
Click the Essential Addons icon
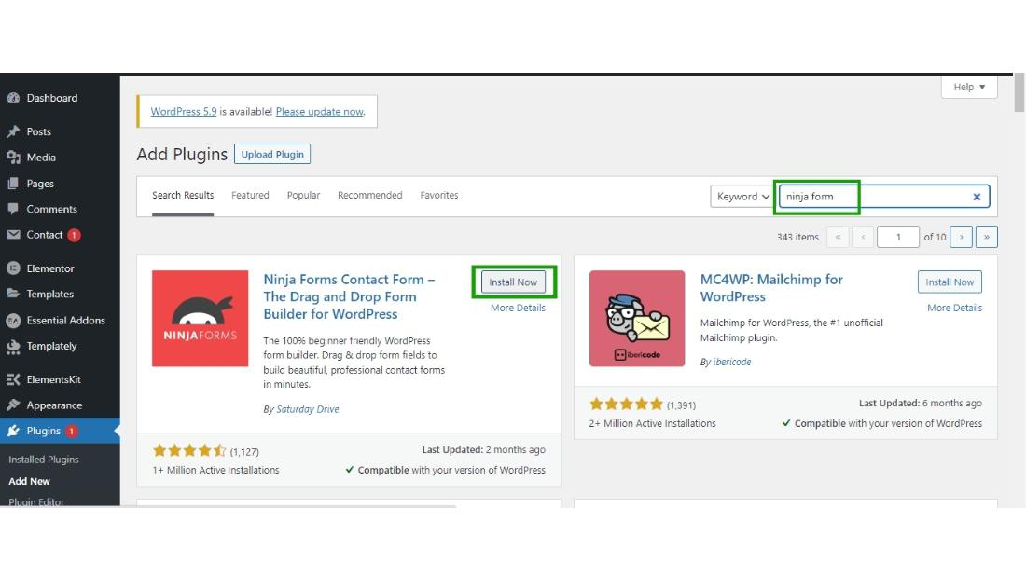coord(13,320)
